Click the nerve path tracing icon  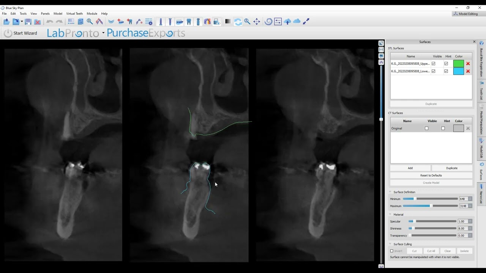pos(139,22)
